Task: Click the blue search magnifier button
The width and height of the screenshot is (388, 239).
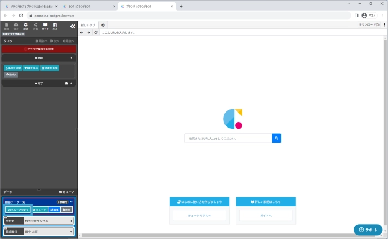Action: coord(276,138)
